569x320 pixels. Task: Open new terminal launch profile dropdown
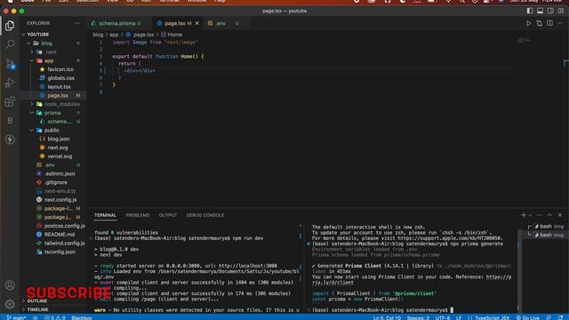(530, 215)
